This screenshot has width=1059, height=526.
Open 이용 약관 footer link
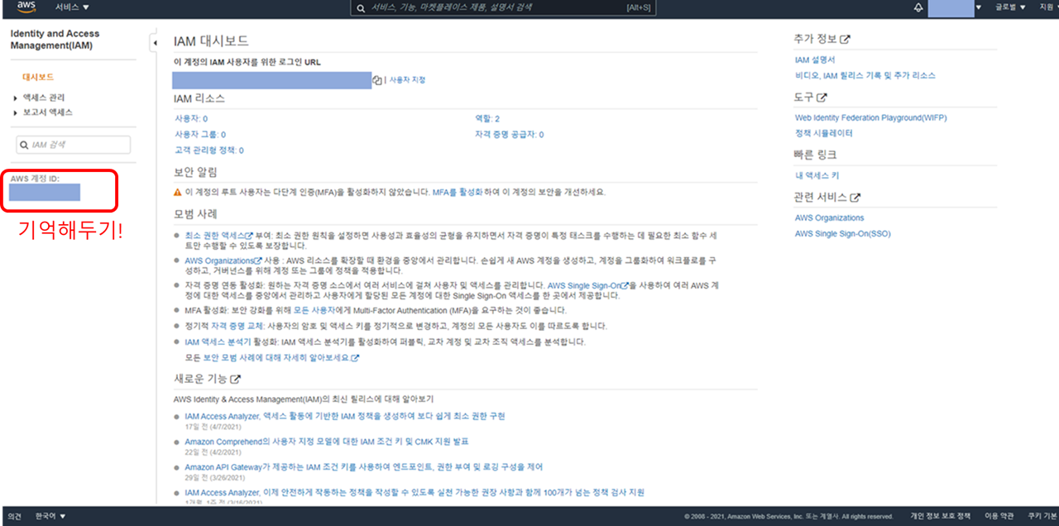[999, 516]
